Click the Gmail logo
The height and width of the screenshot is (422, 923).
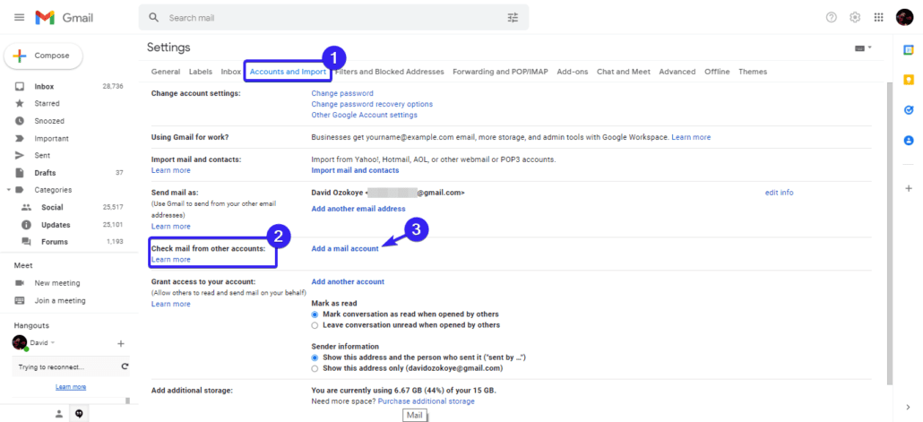65,18
